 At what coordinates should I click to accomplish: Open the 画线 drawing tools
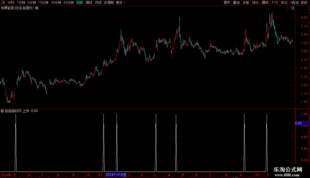(265, 2)
